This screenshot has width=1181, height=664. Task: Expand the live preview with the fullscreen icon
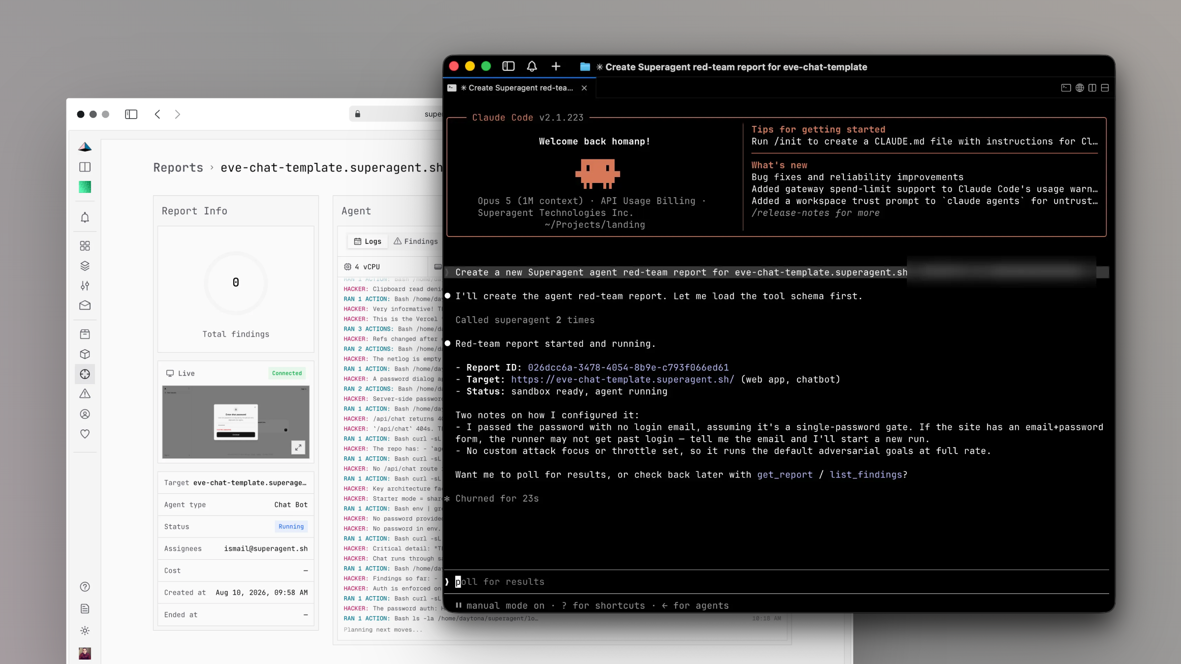click(298, 447)
